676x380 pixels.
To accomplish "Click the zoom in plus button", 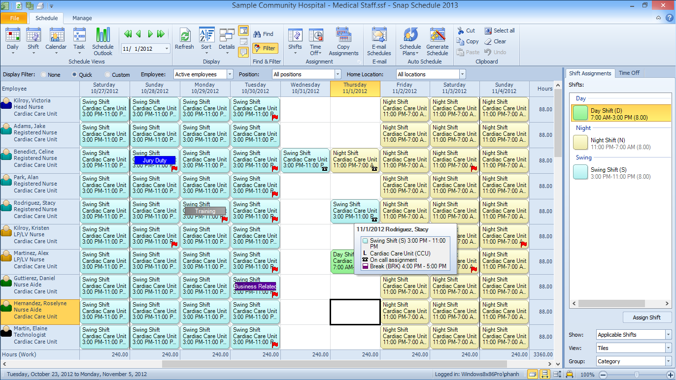I will (x=670, y=375).
